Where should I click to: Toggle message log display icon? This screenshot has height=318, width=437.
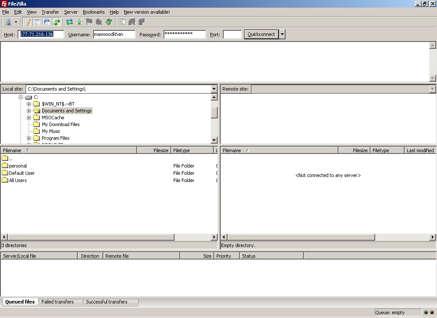tap(27, 22)
